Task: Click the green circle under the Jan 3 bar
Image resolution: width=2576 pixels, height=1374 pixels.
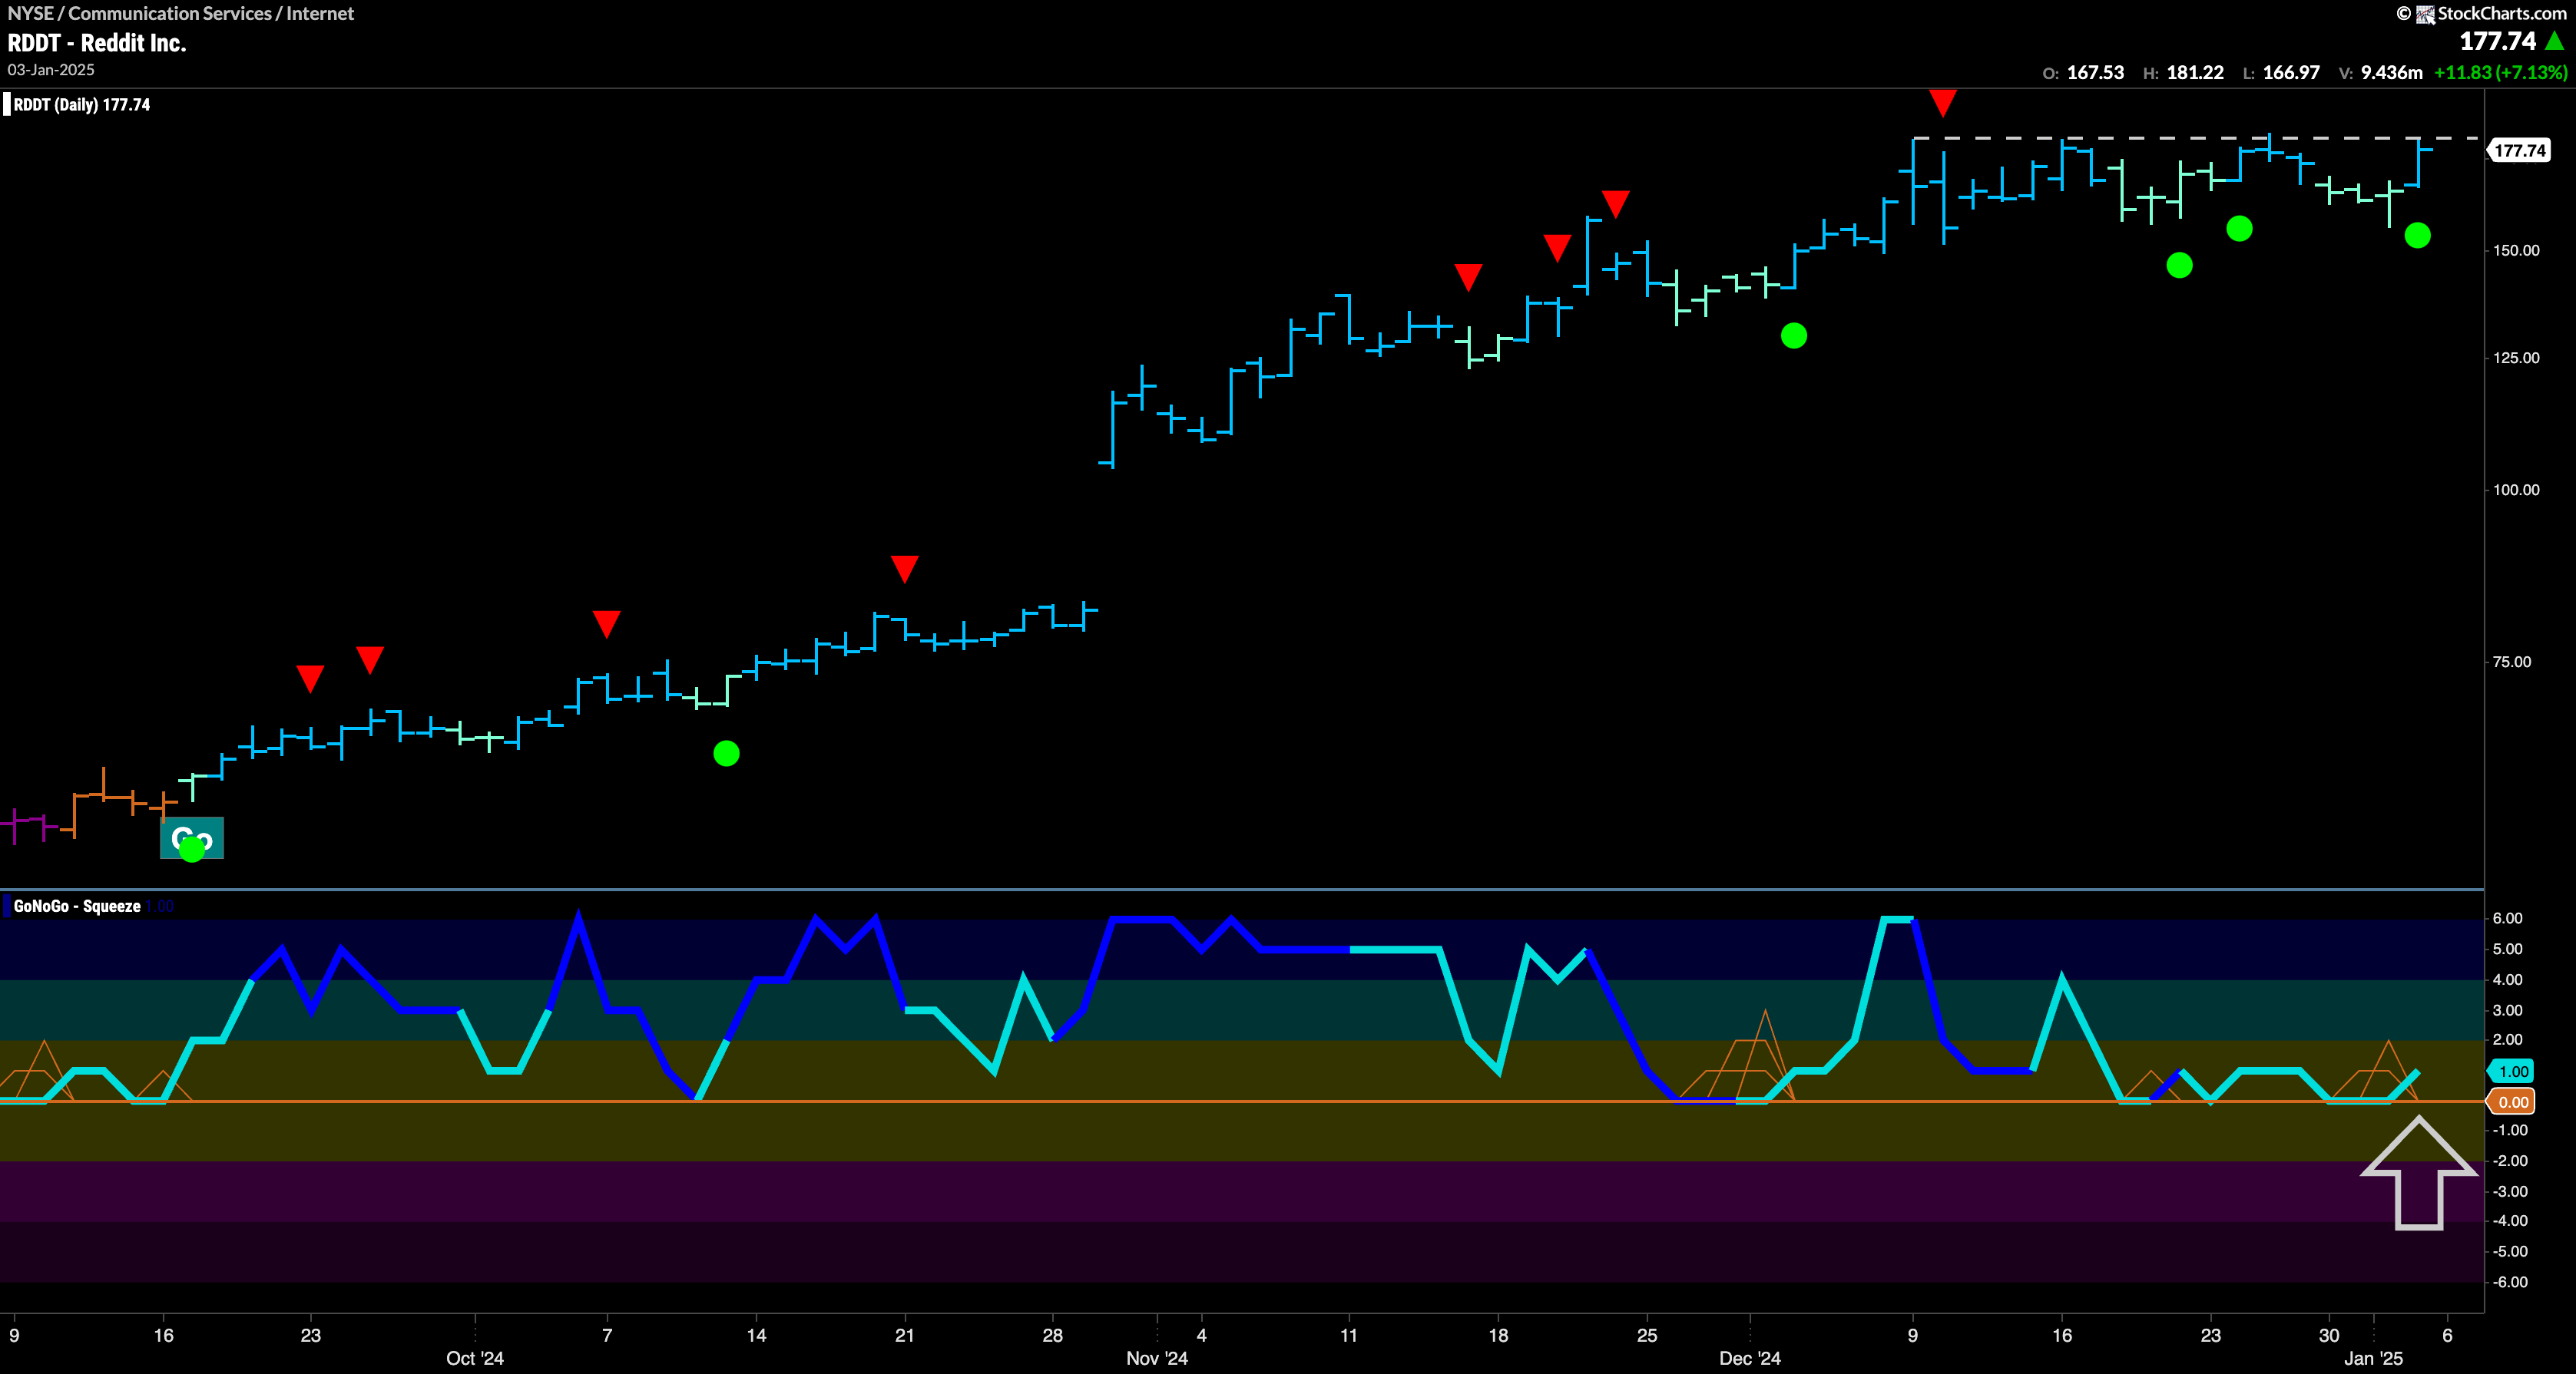Action: (x=2417, y=236)
